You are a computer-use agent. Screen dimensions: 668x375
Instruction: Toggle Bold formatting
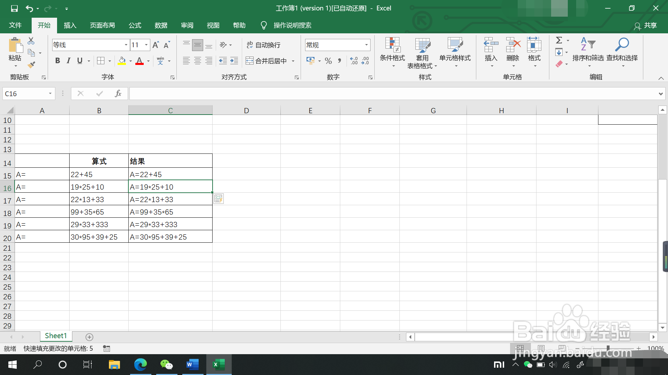click(58, 61)
